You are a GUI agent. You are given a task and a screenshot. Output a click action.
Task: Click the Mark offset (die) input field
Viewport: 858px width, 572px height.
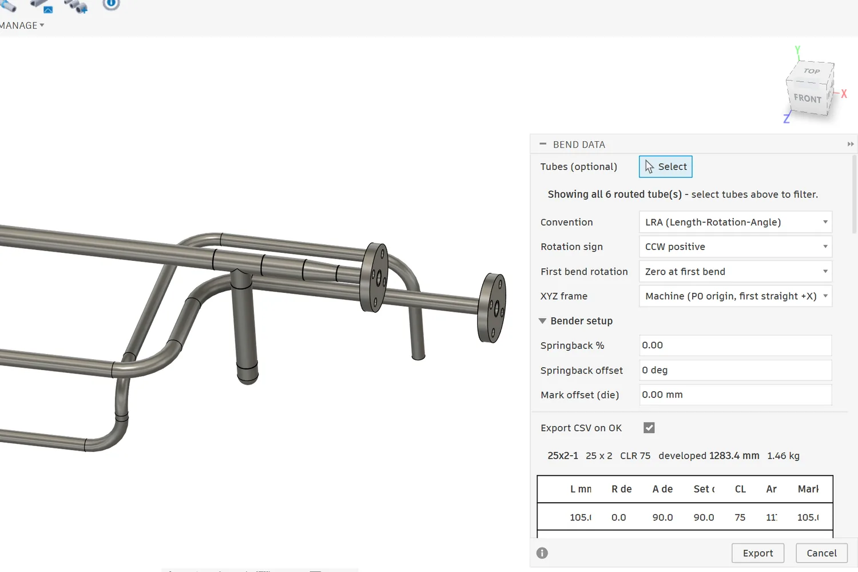click(735, 395)
